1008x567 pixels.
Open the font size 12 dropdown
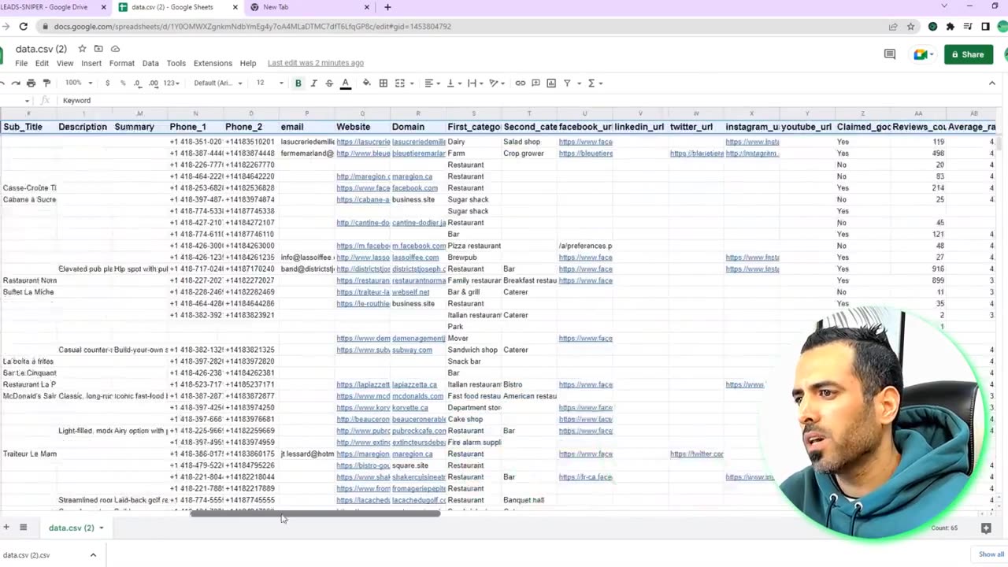269,83
